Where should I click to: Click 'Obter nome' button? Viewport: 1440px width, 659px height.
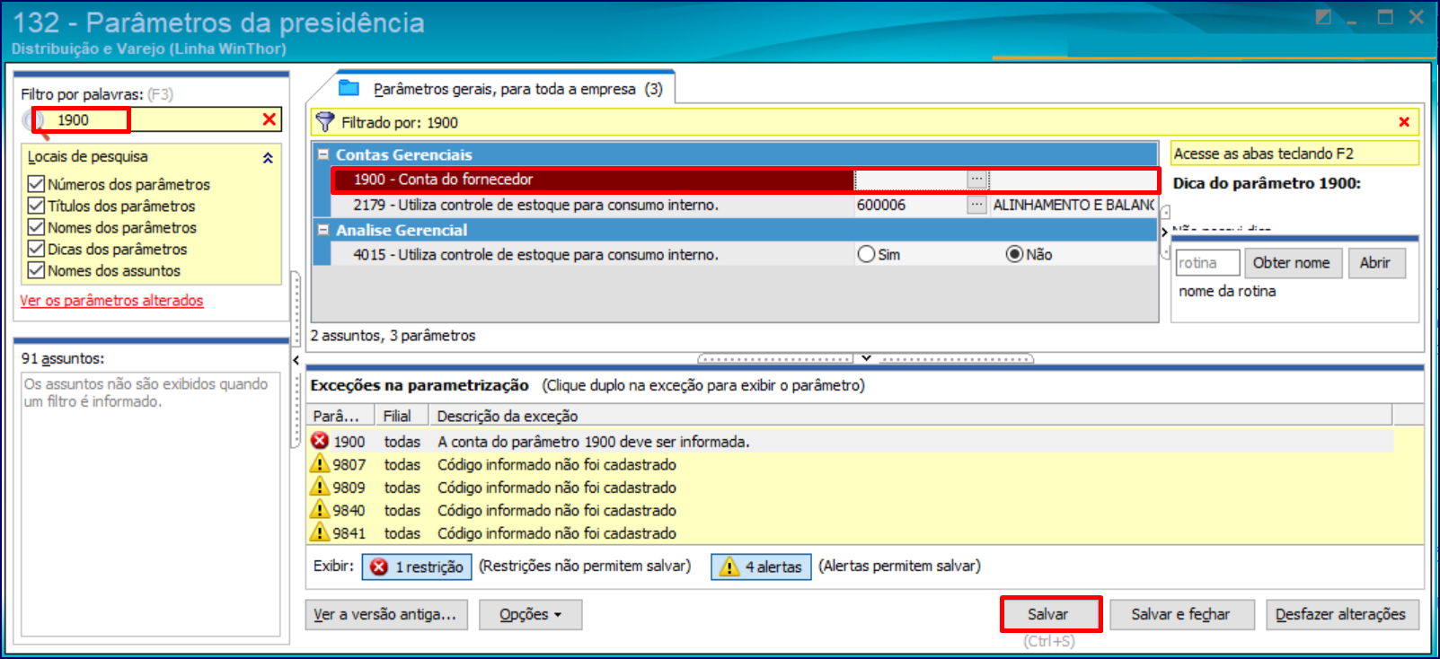1293,263
